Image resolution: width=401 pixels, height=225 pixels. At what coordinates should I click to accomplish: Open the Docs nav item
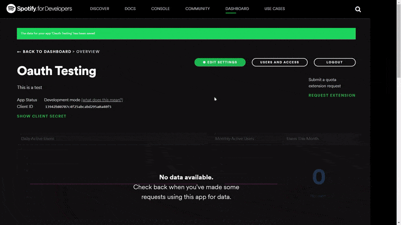(130, 8)
